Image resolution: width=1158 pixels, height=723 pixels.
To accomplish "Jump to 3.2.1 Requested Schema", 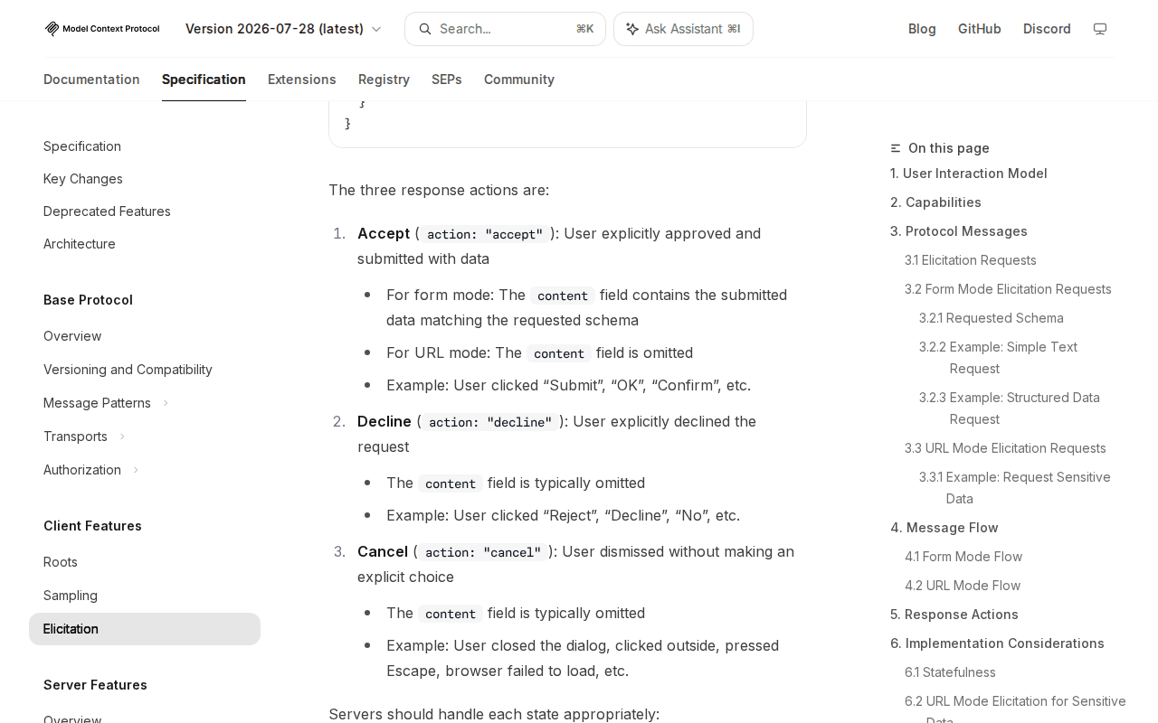I will [992, 318].
